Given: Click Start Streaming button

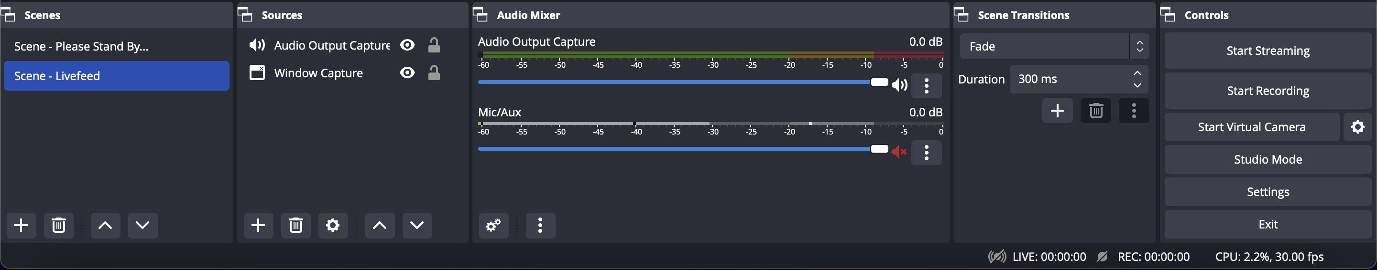Looking at the screenshot, I should (1268, 51).
